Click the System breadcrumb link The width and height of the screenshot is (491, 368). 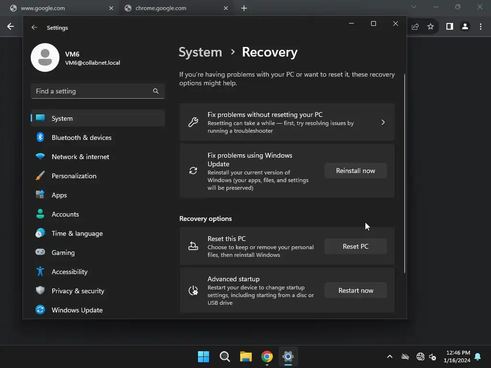click(x=200, y=52)
